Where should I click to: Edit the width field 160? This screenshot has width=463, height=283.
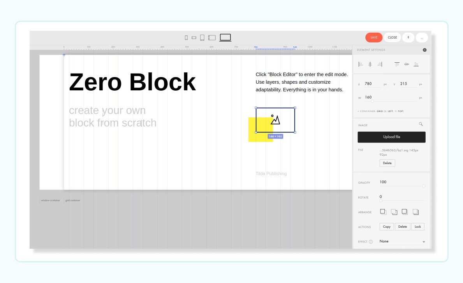[x=390, y=97]
